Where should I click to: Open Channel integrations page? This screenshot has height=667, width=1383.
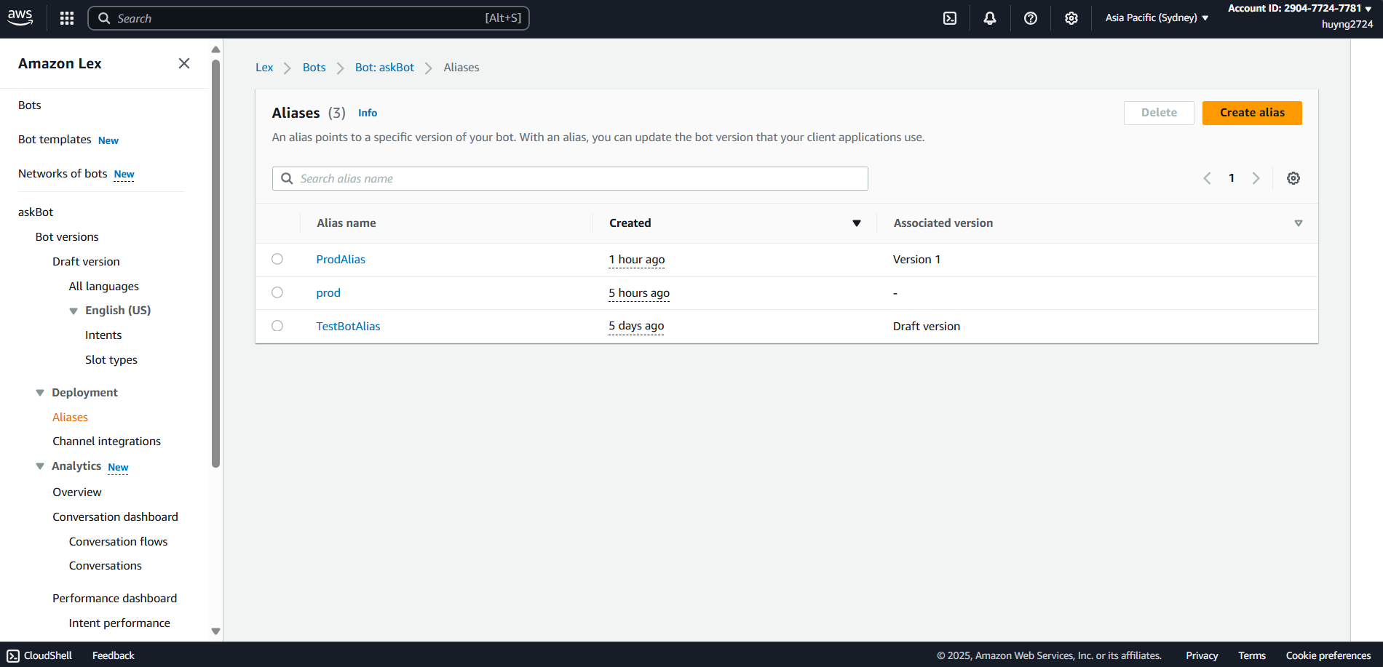106,442
